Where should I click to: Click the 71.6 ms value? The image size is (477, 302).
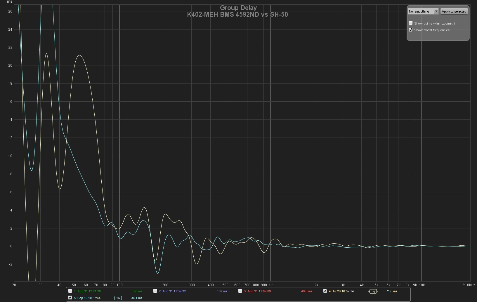(391, 291)
